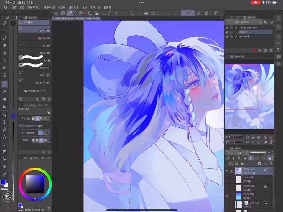Click the layer opacity 100 stepper
Viewport: 283px width, 212px height.
point(272,153)
